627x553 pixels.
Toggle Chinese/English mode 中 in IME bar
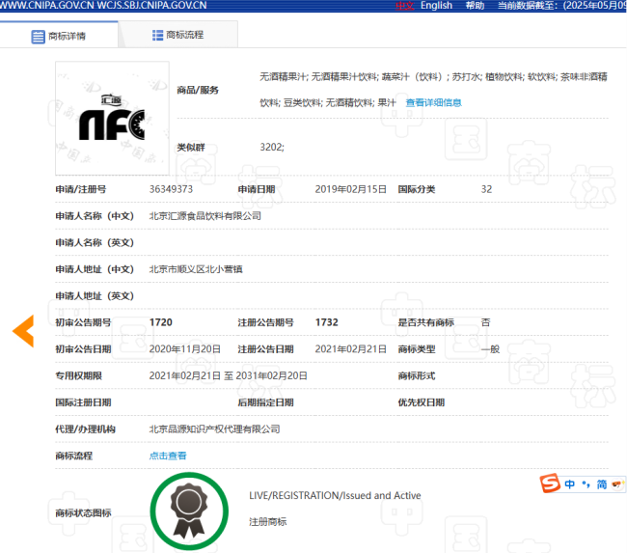pyautogui.click(x=570, y=484)
